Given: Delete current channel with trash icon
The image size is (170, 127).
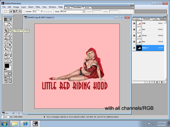Looking at the screenshot, I should pyautogui.click(x=162, y=82).
